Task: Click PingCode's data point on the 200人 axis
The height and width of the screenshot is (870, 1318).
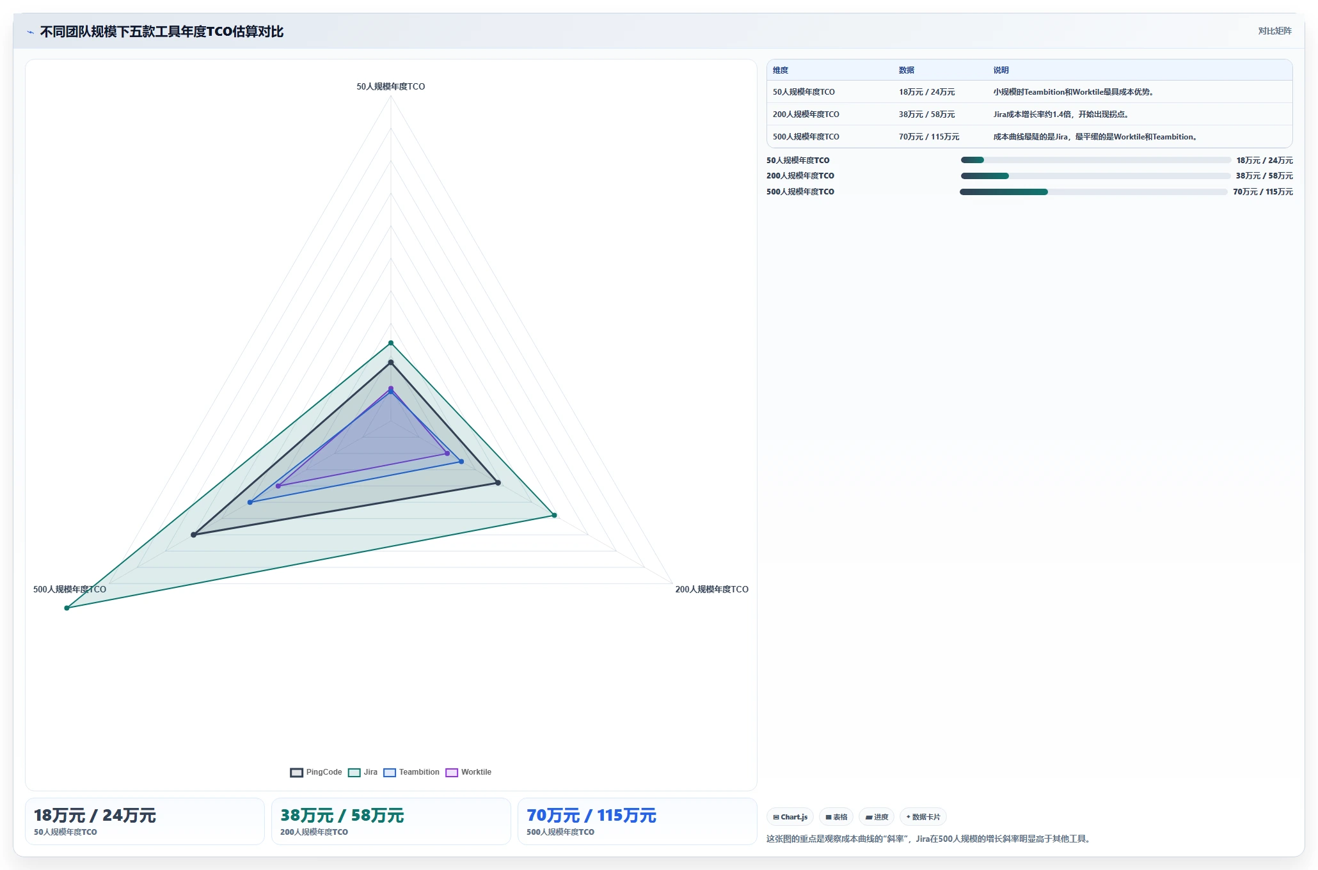Action: pos(498,482)
